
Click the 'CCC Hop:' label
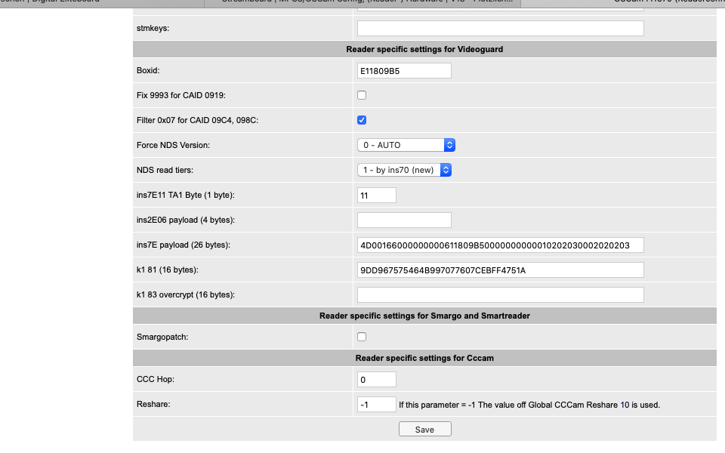(x=156, y=380)
